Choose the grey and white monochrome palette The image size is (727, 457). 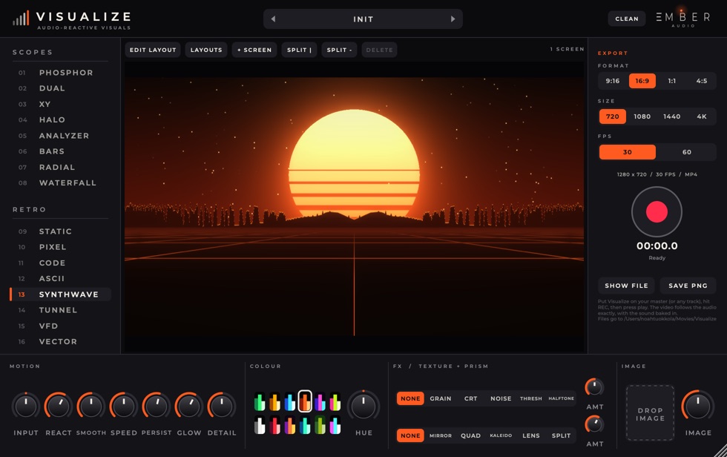(x=260, y=425)
